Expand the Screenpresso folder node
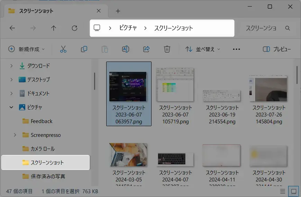Image resolution: width=301 pixels, height=197 pixels. tap(15, 135)
